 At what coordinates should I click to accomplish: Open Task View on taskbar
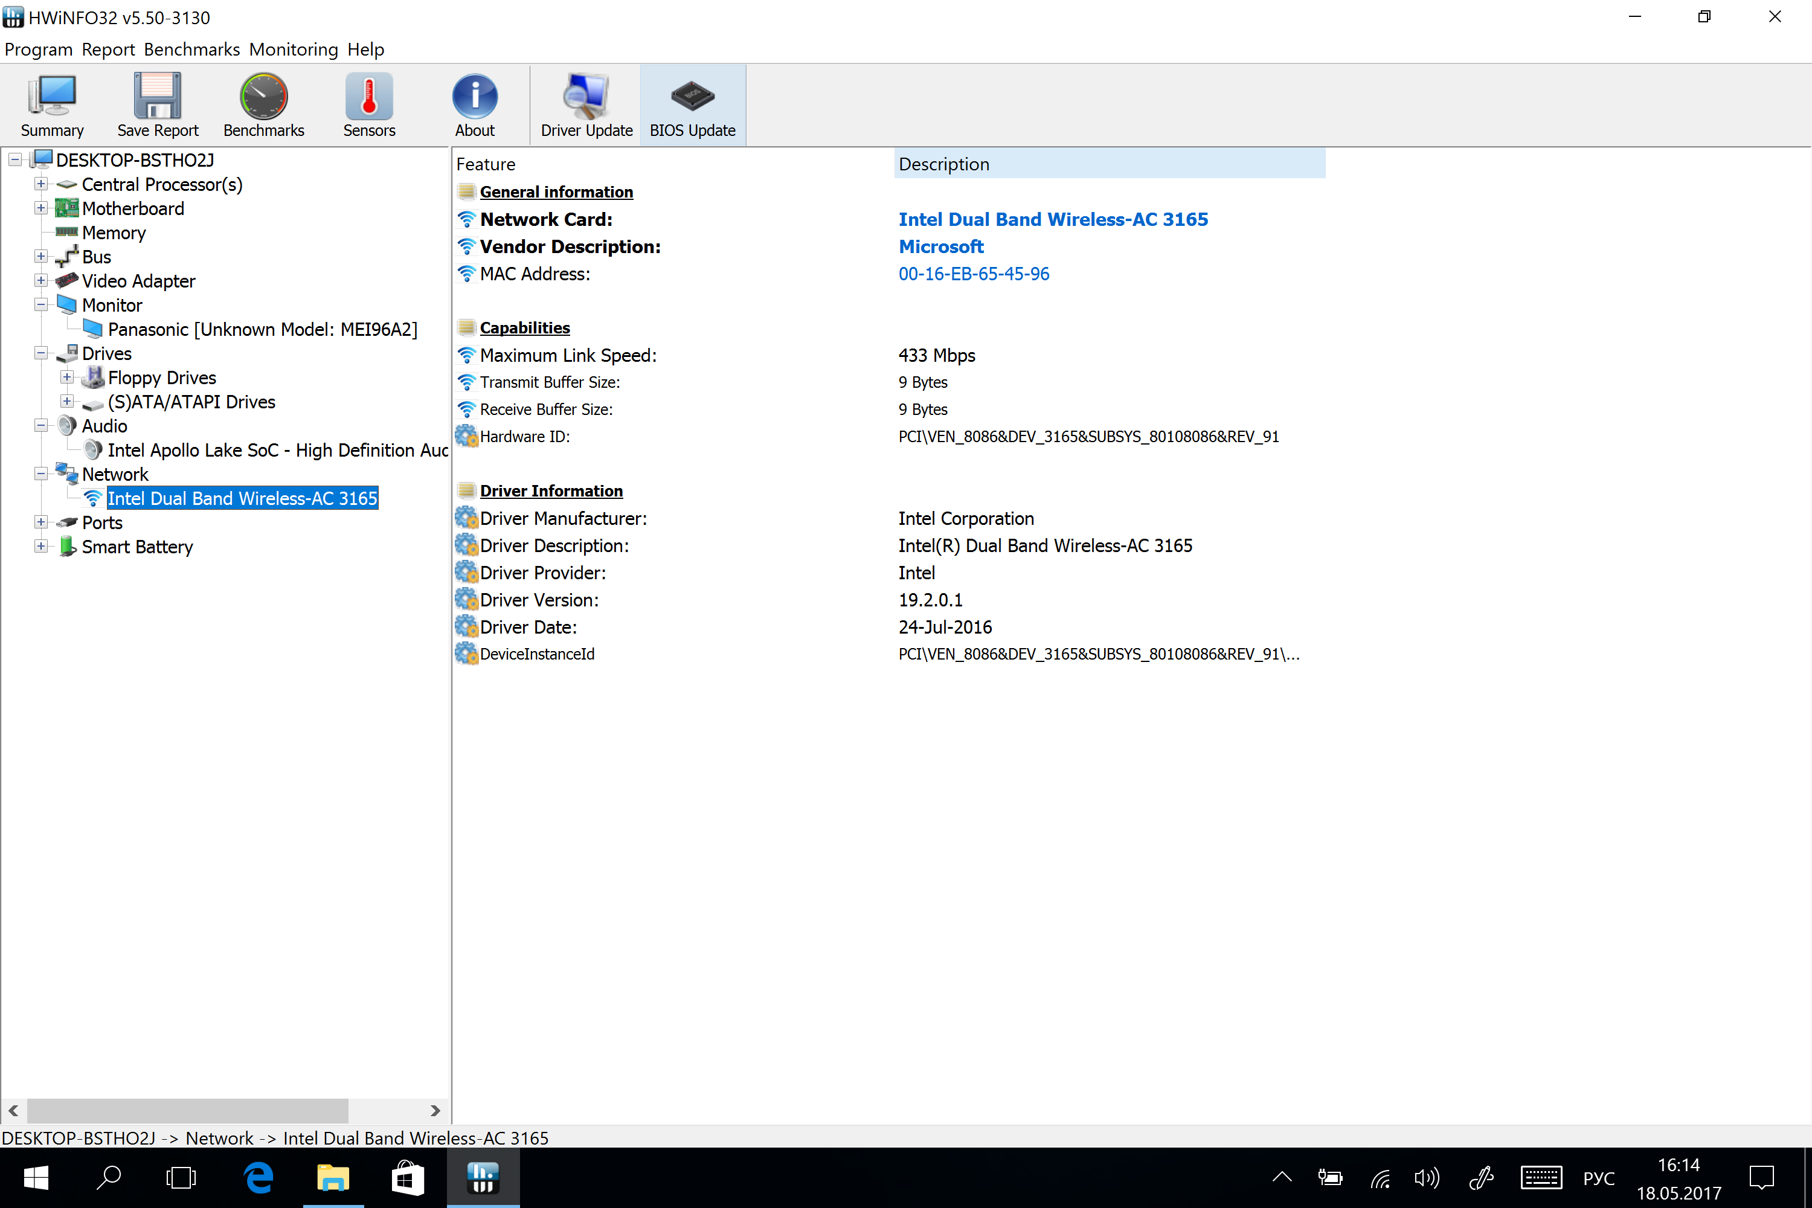pos(181,1177)
